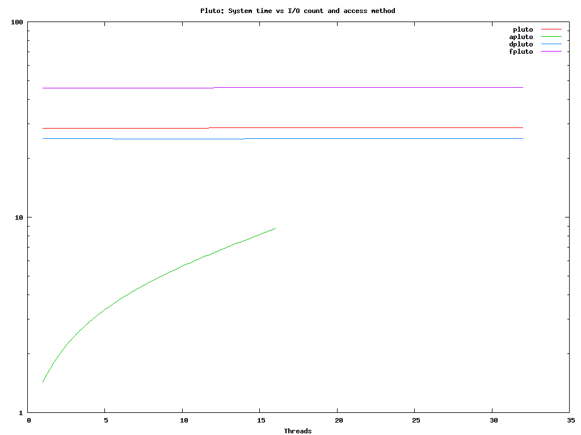Click the purple fpluto legend line sample
This screenshot has height=435, width=581.
(551, 52)
